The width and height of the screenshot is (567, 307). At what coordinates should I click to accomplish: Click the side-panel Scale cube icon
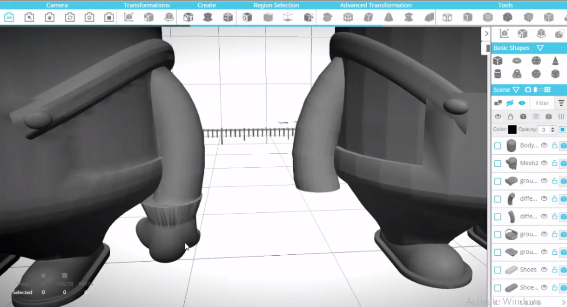pyautogui.click(x=522, y=33)
